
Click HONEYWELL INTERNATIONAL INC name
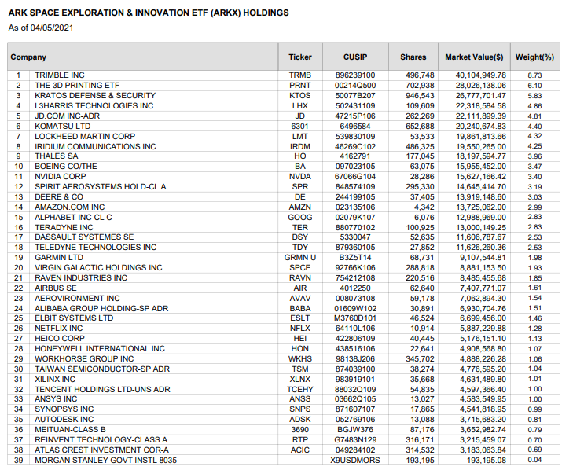pos(100,349)
